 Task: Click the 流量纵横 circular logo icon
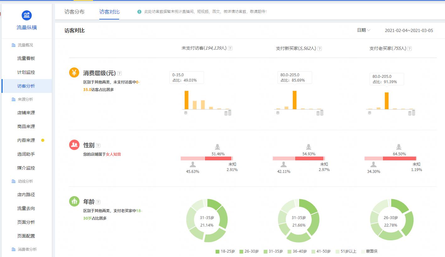pyautogui.click(x=26, y=15)
